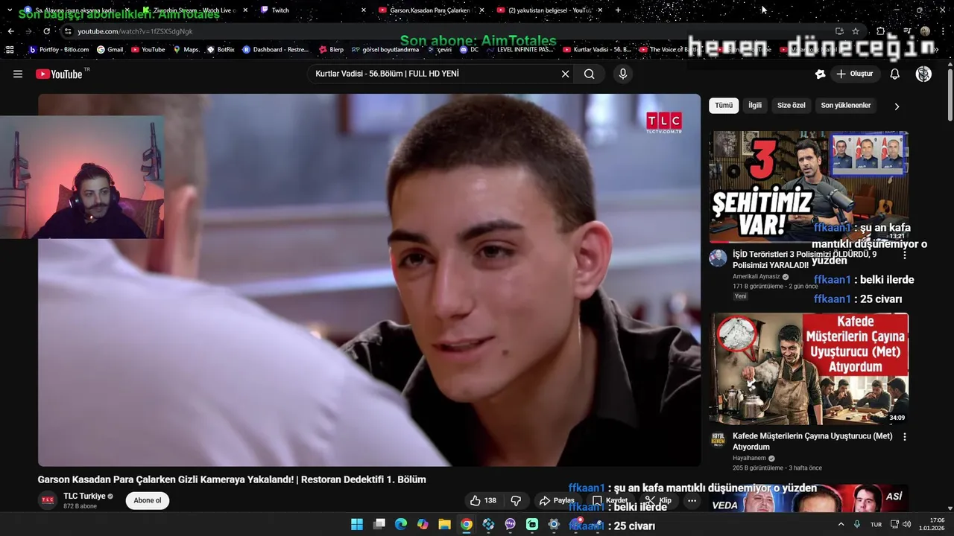Image resolution: width=954 pixels, height=536 pixels.
Task: Open the YouTube guide hamburger menu
Action: [x=18, y=74]
